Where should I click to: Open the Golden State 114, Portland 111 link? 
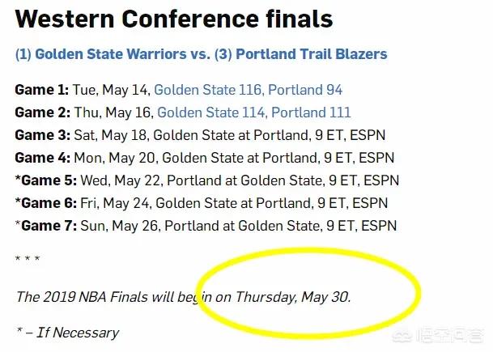tap(254, 112)
